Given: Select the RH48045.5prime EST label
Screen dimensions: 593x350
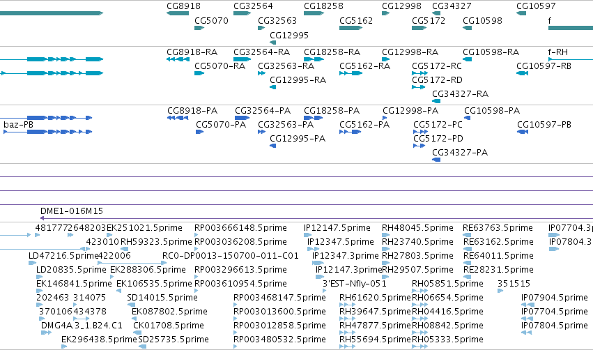Looking at the screenshot, I should point(417,228).
